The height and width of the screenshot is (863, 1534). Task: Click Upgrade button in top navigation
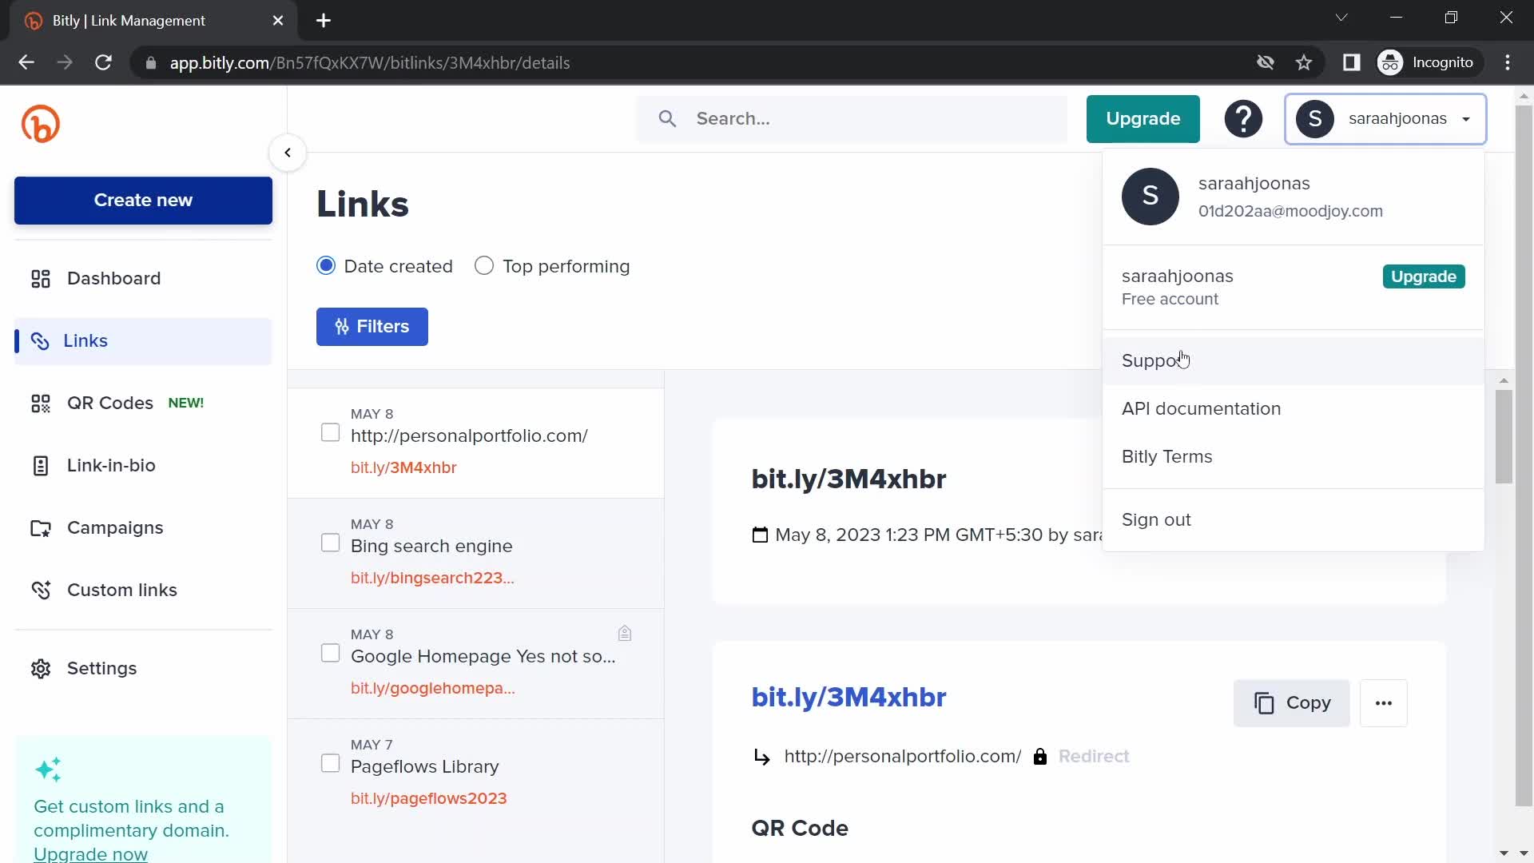[1143, 118]
